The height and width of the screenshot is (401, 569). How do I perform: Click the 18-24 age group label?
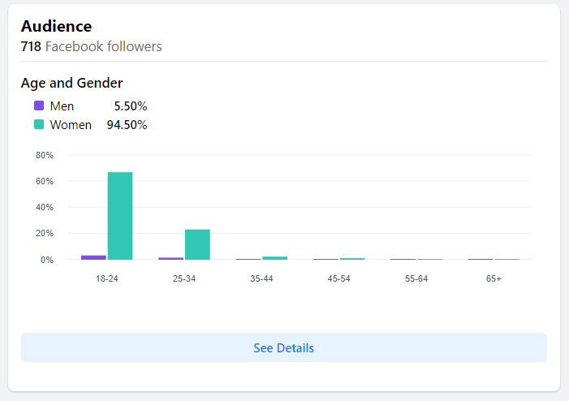click(x=106, y=278)
